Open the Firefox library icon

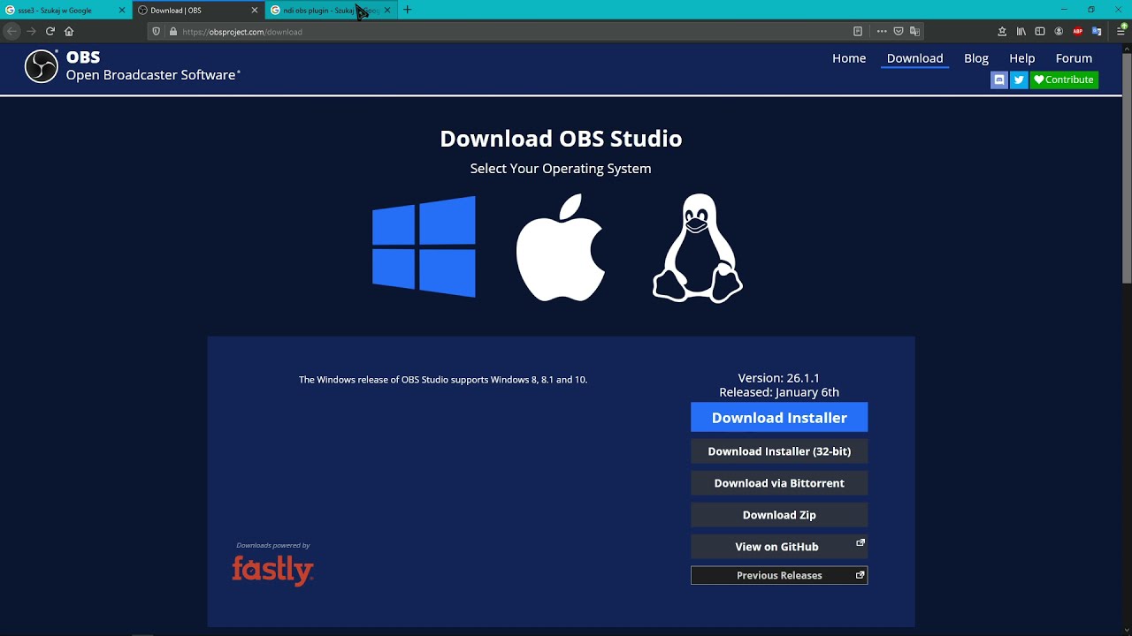pos(1021,32)
